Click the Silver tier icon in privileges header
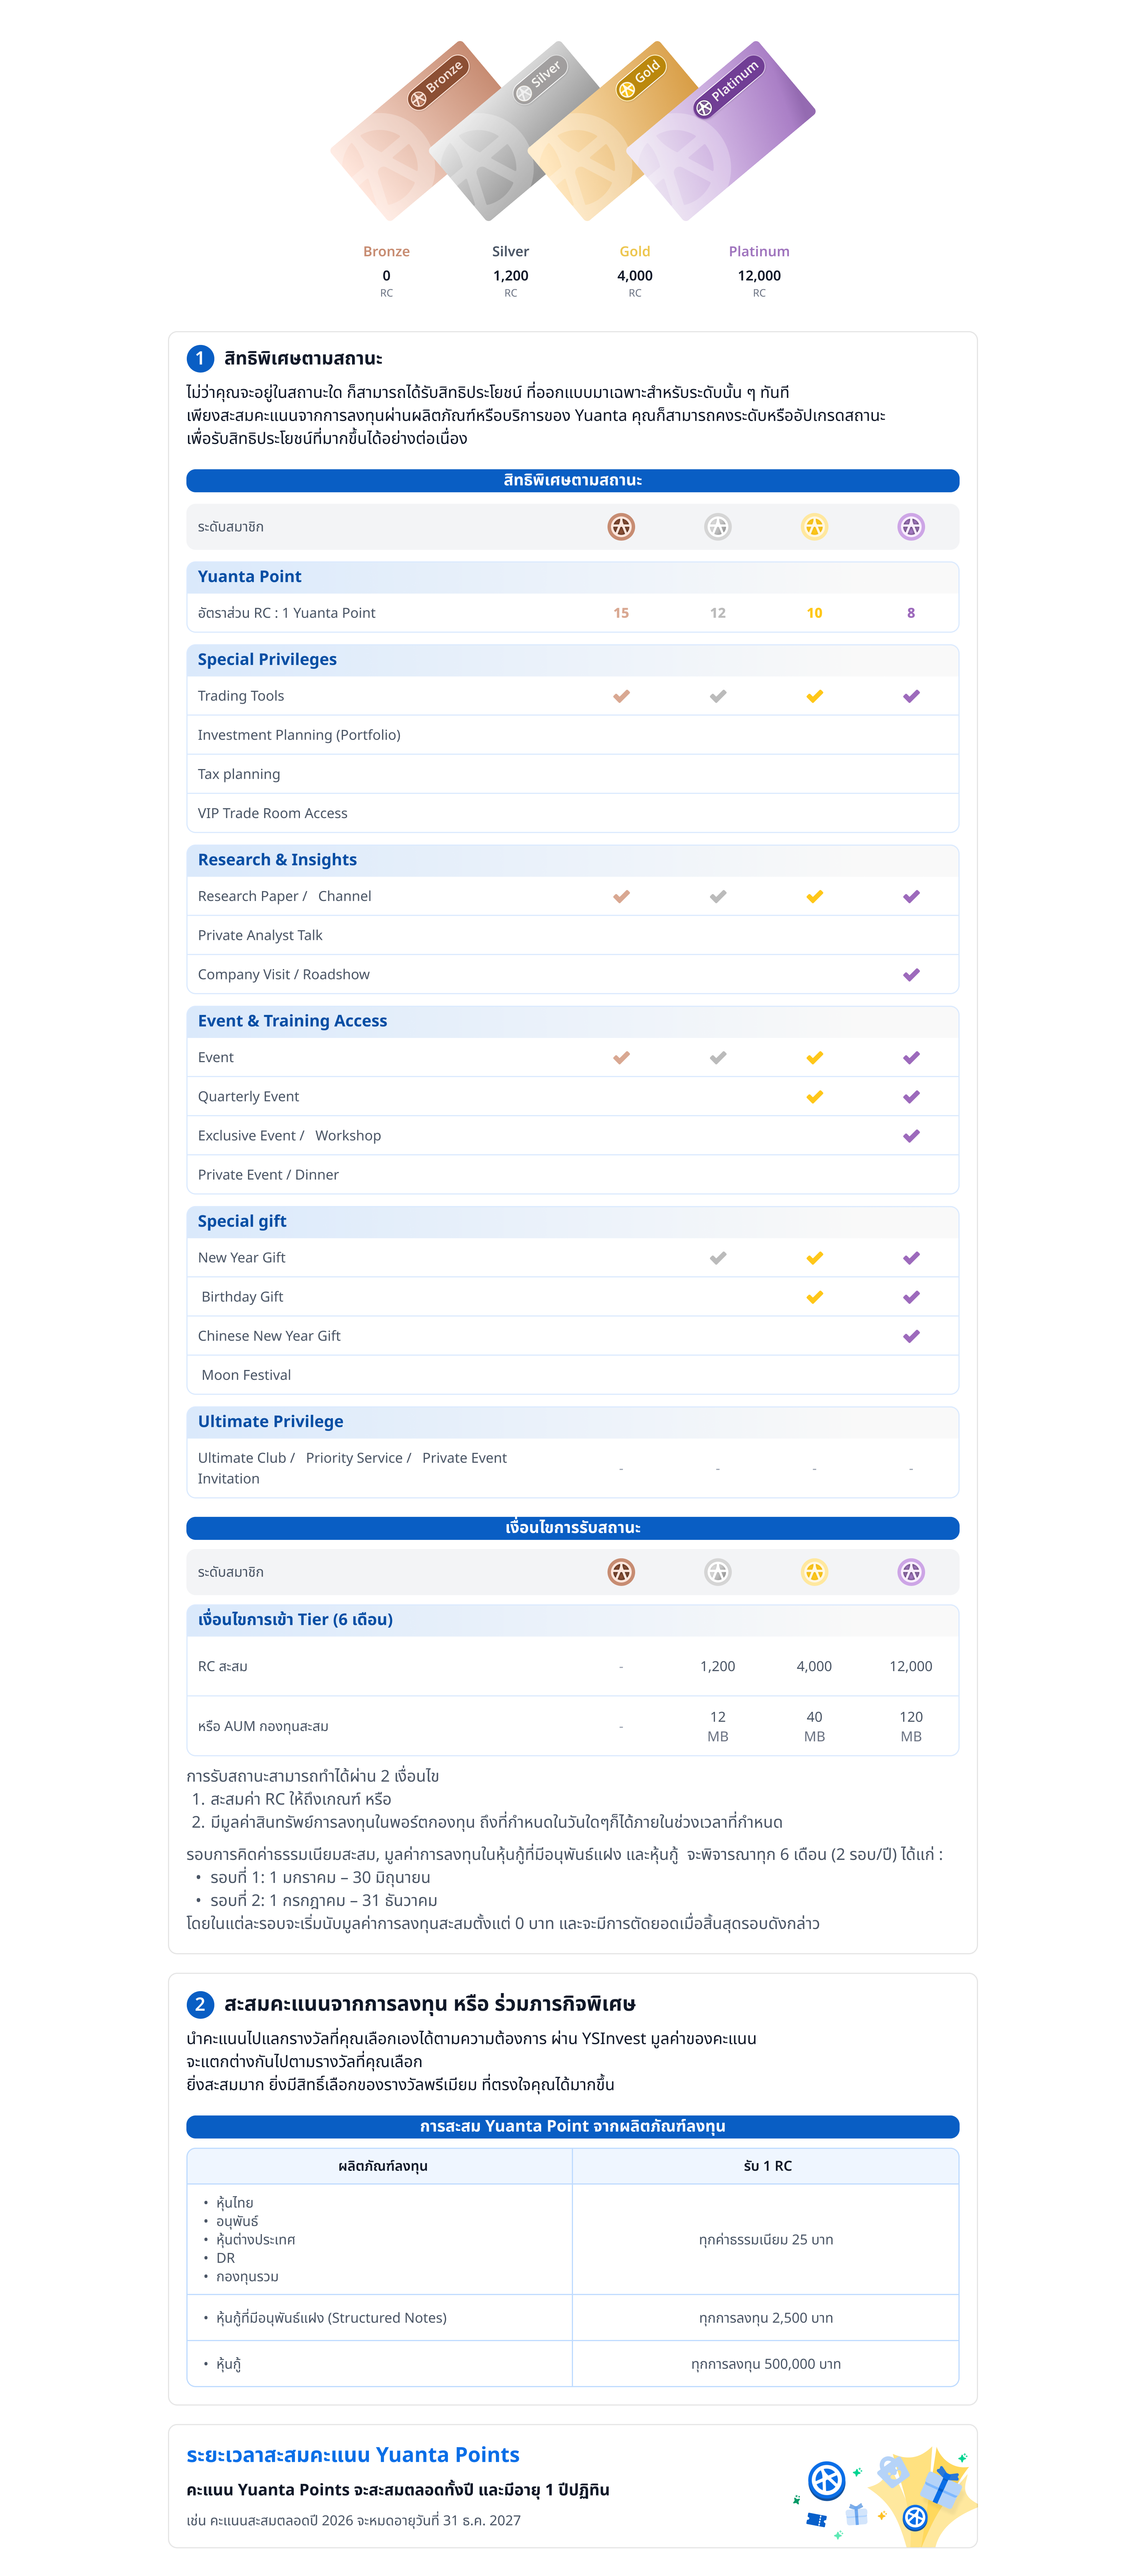Image resolution: width=1146 pixels, height=2576 pixels. (x=717, y=527)
